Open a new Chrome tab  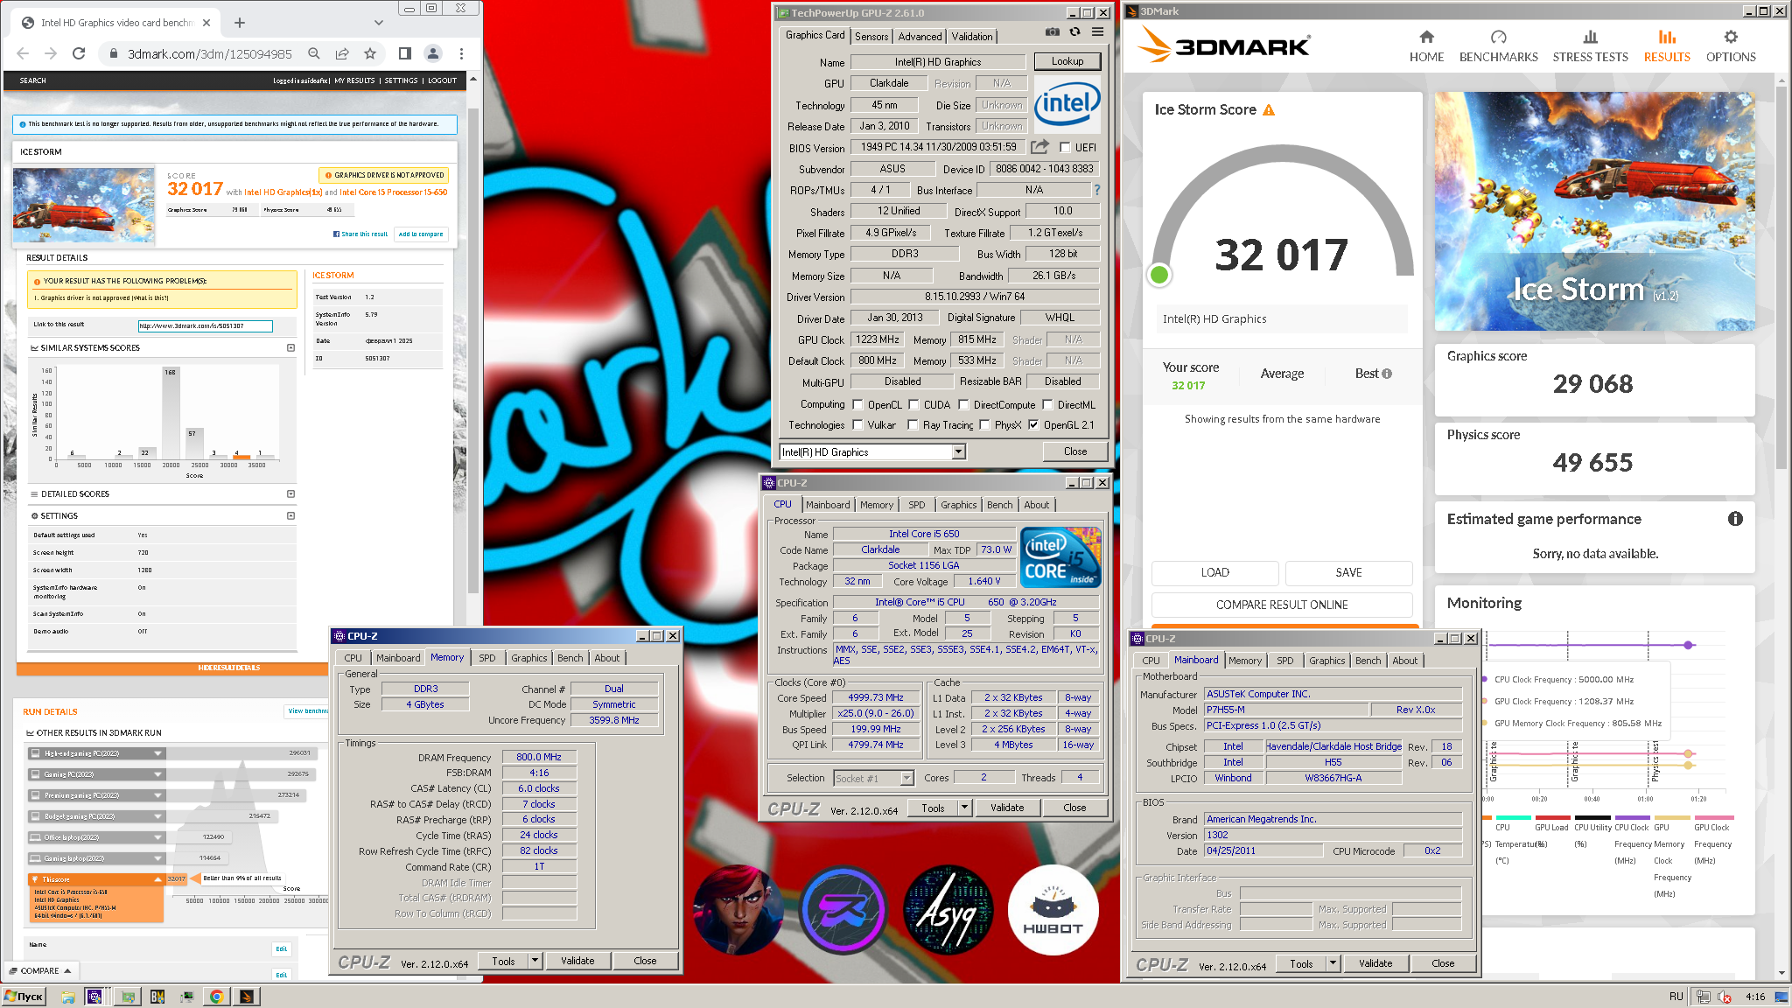pyautogui.click(x=240, y=23)
